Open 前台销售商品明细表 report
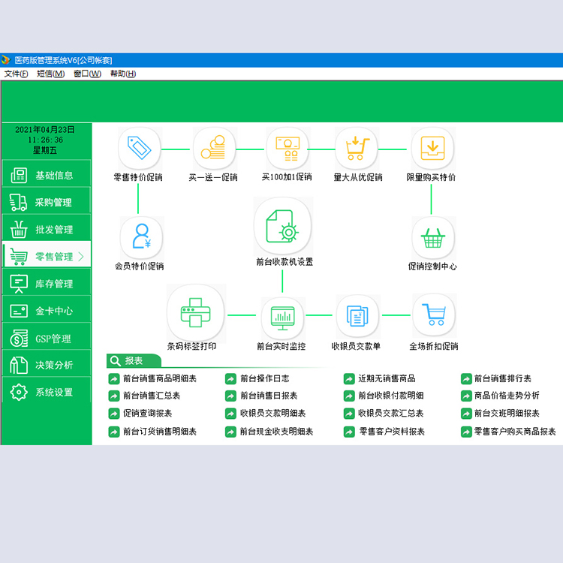This screenshot has width=563, height=563. tap(160, 378)
